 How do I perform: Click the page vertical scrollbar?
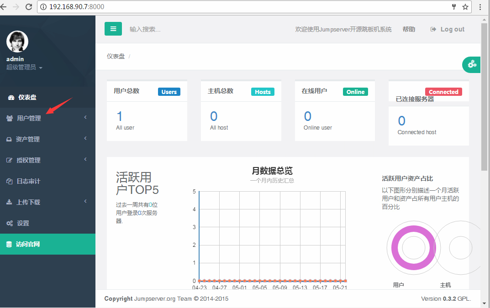pyautogui.click(x=485, y=96)
